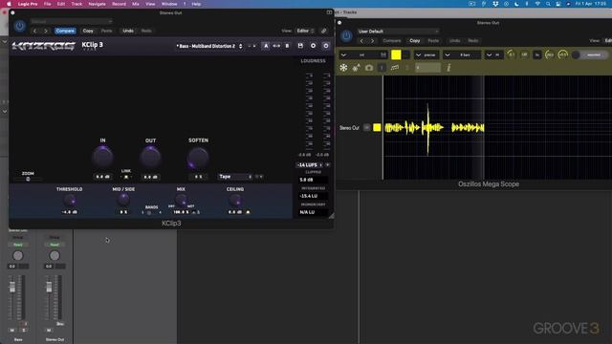
Task: Click Copy in the KClip3 plugin header
Action: coord(88,31)
